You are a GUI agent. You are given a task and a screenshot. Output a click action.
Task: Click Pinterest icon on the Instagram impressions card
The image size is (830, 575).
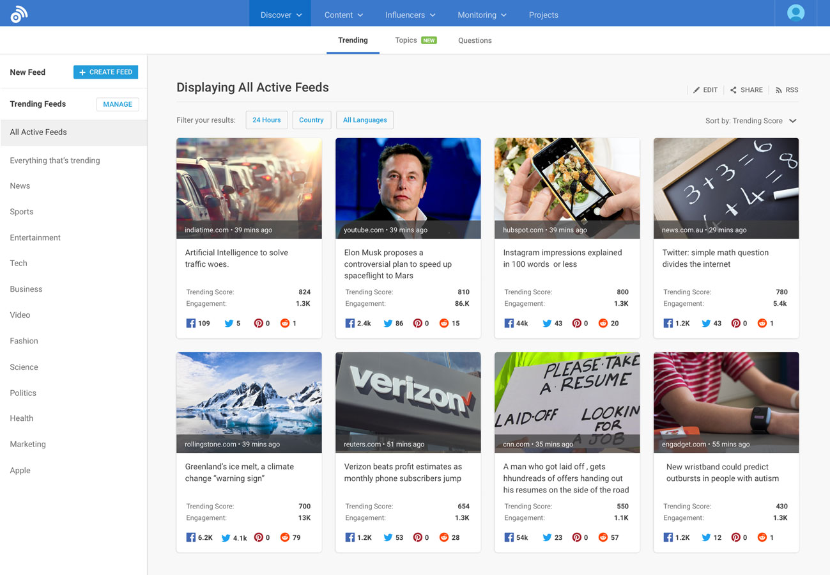(576, 323)
